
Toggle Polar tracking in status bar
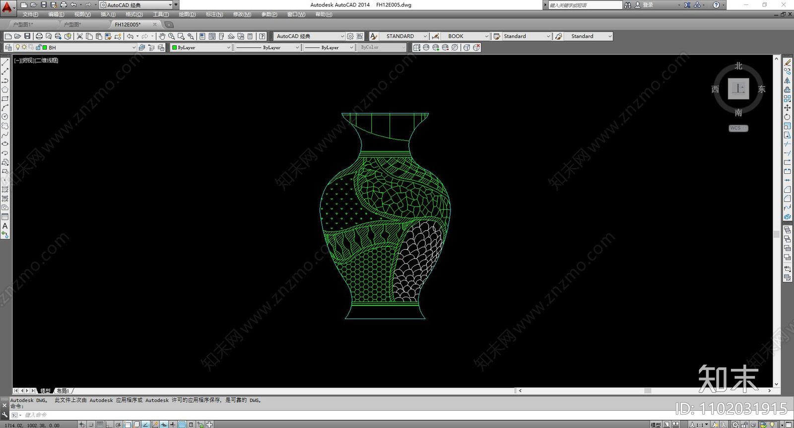coord(119,425)
